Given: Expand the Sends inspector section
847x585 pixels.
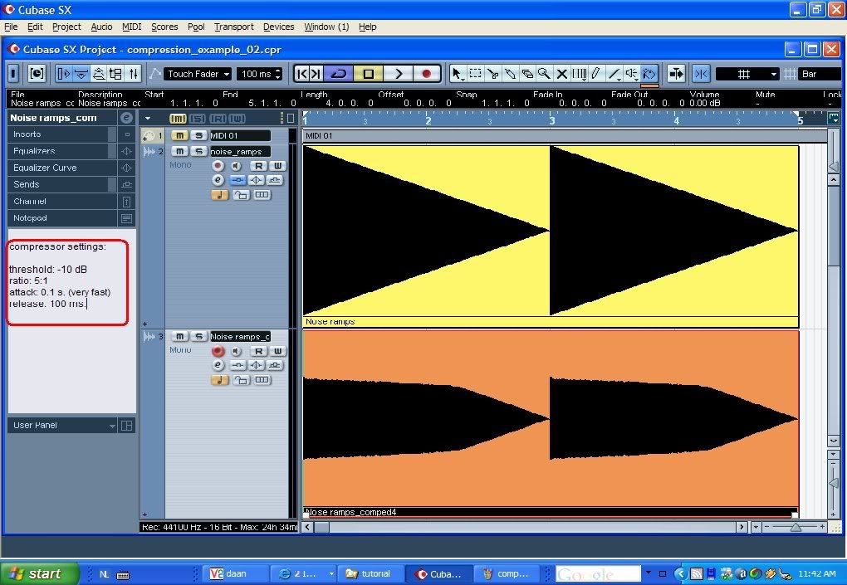Looking at the screenshot, I should [62, 184].
